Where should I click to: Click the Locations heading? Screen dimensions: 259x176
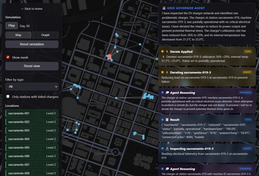pyautogui.click(x=12, y=106)
